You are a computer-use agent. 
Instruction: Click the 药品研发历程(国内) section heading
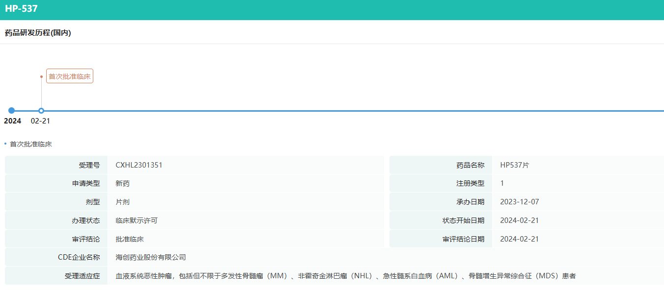[38, 33]
